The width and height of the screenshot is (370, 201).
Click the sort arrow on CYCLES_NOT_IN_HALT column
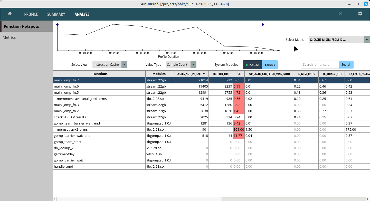pyautogui.click(x=204, y=74)
